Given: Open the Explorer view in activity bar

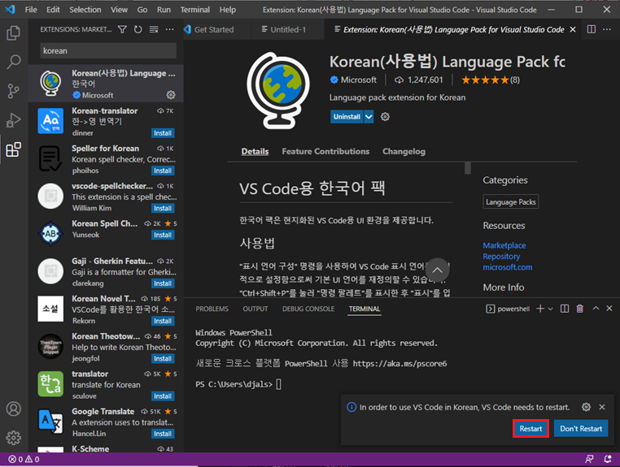Looking at the screenshot, I should click(x=14, y=32).
